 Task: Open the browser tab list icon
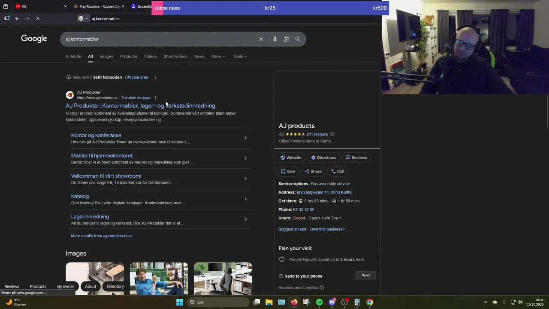[6, 6]
